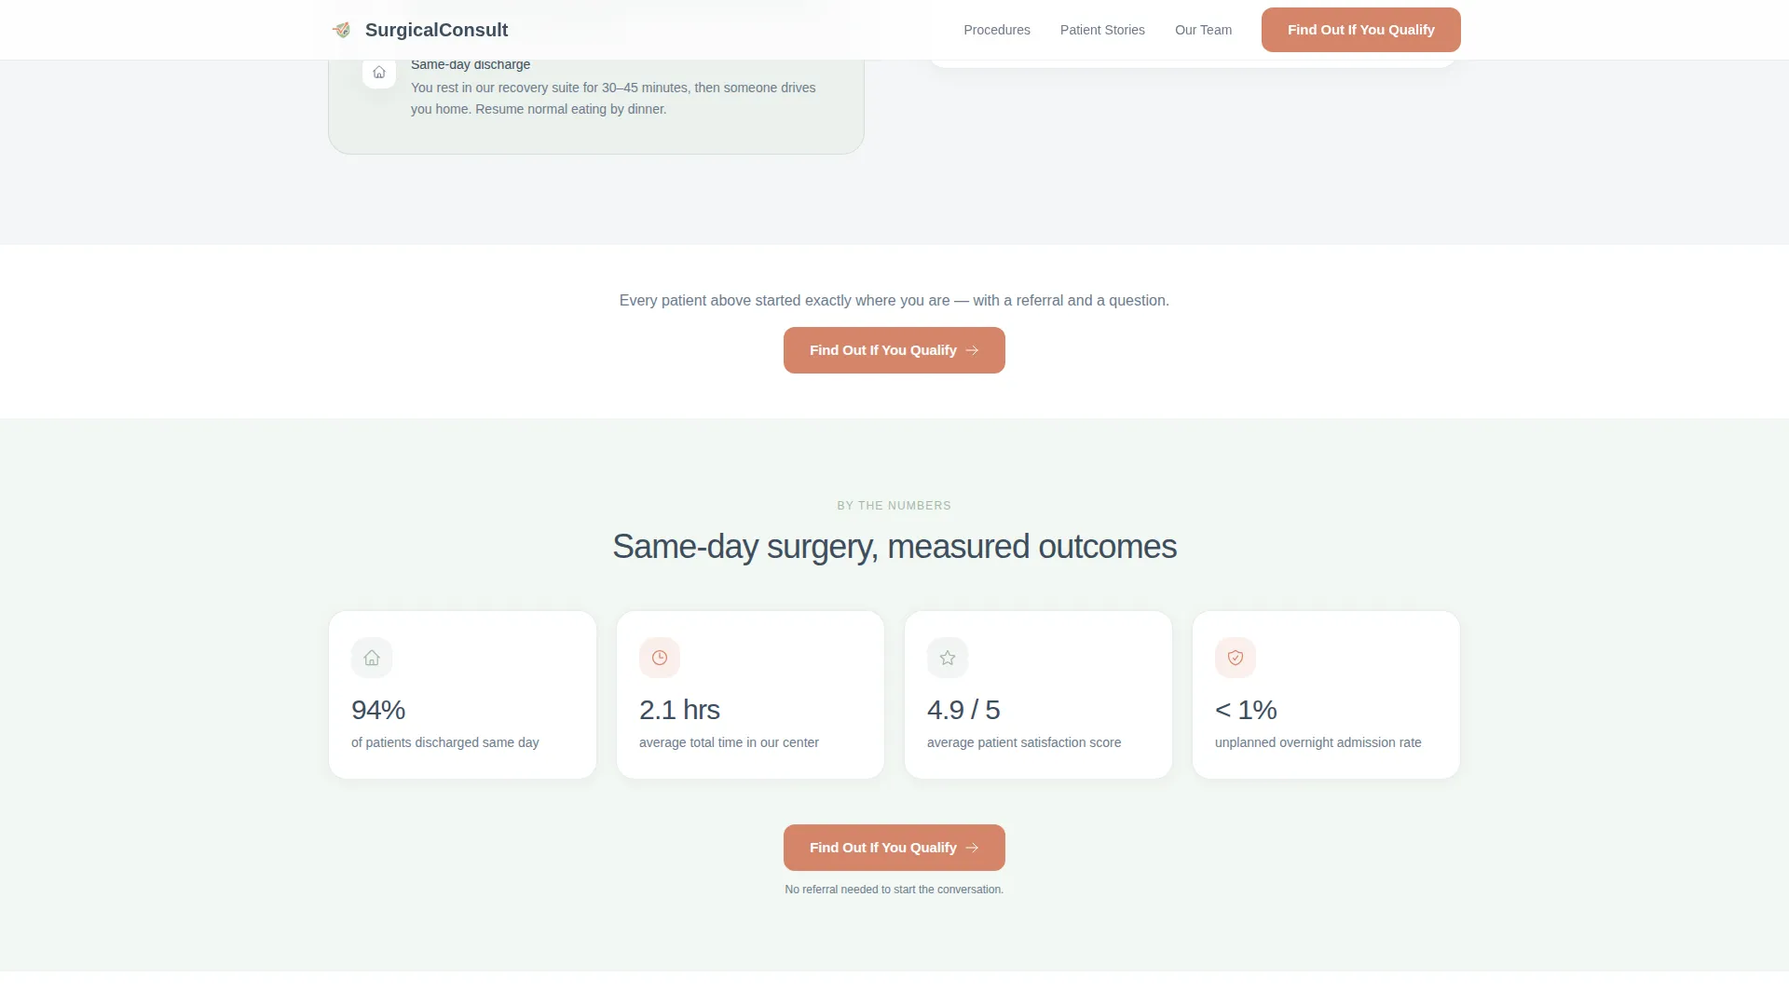Click the BY THE NUMBERS eyebrow text
This screenshot has height=1006, width=1789.
[894, 506]
